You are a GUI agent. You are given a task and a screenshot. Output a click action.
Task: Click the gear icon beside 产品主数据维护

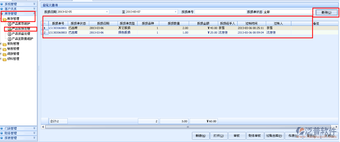click(9, 39)
